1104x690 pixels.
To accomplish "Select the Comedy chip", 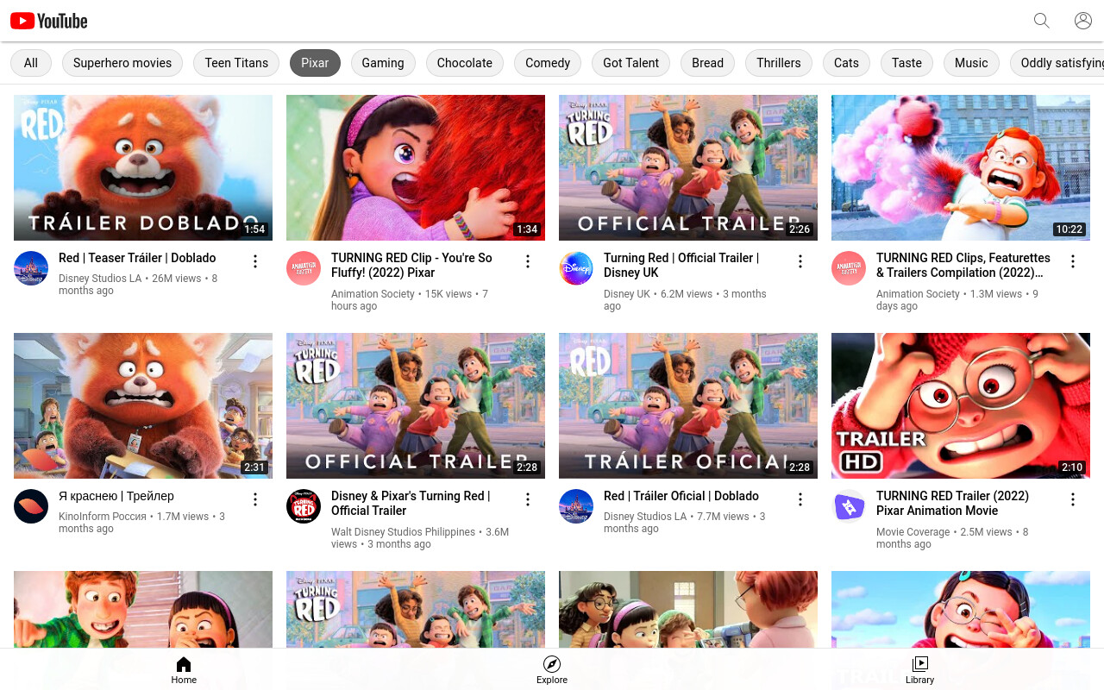I will (548, 63).
